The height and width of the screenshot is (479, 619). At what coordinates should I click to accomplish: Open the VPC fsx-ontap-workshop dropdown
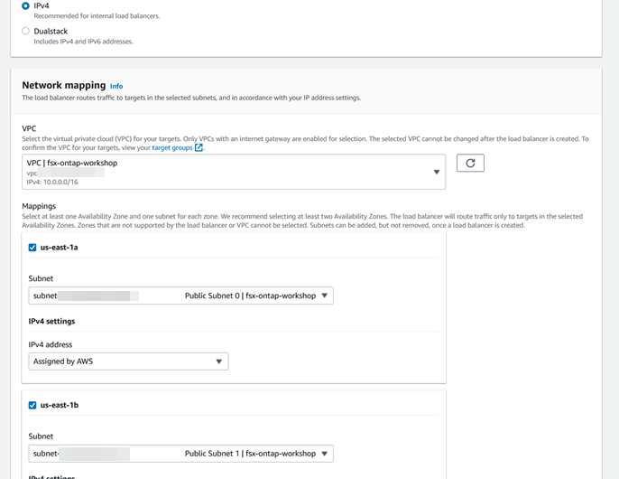point(233,172)
